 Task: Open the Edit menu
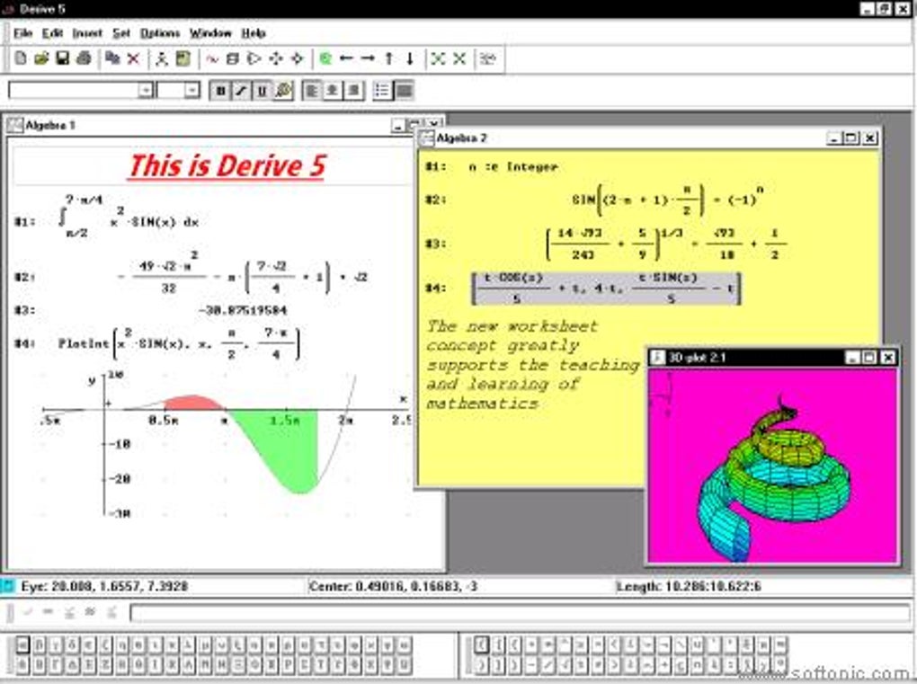[x=52, y=33]
